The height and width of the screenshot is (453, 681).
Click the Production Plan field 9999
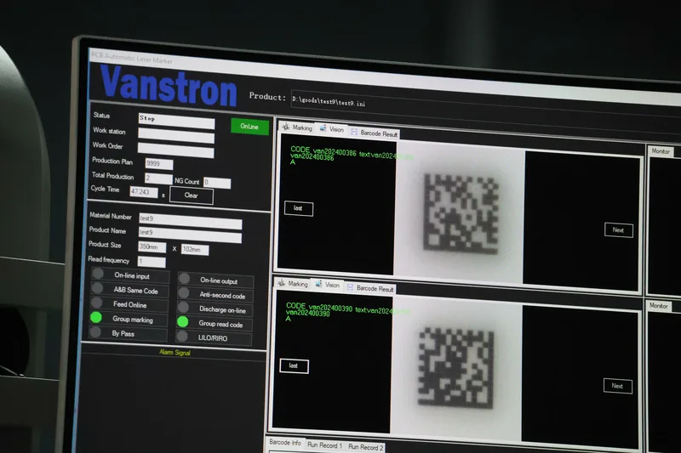(159, 164)
